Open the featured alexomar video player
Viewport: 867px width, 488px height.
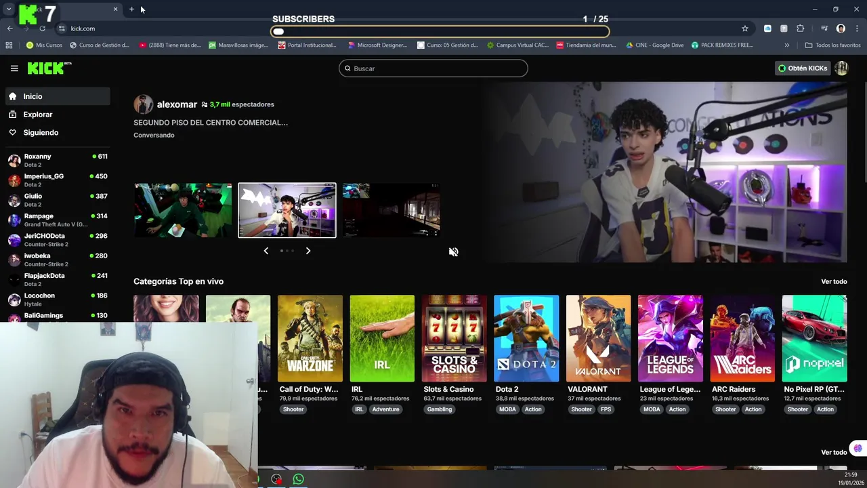(664, 172)
